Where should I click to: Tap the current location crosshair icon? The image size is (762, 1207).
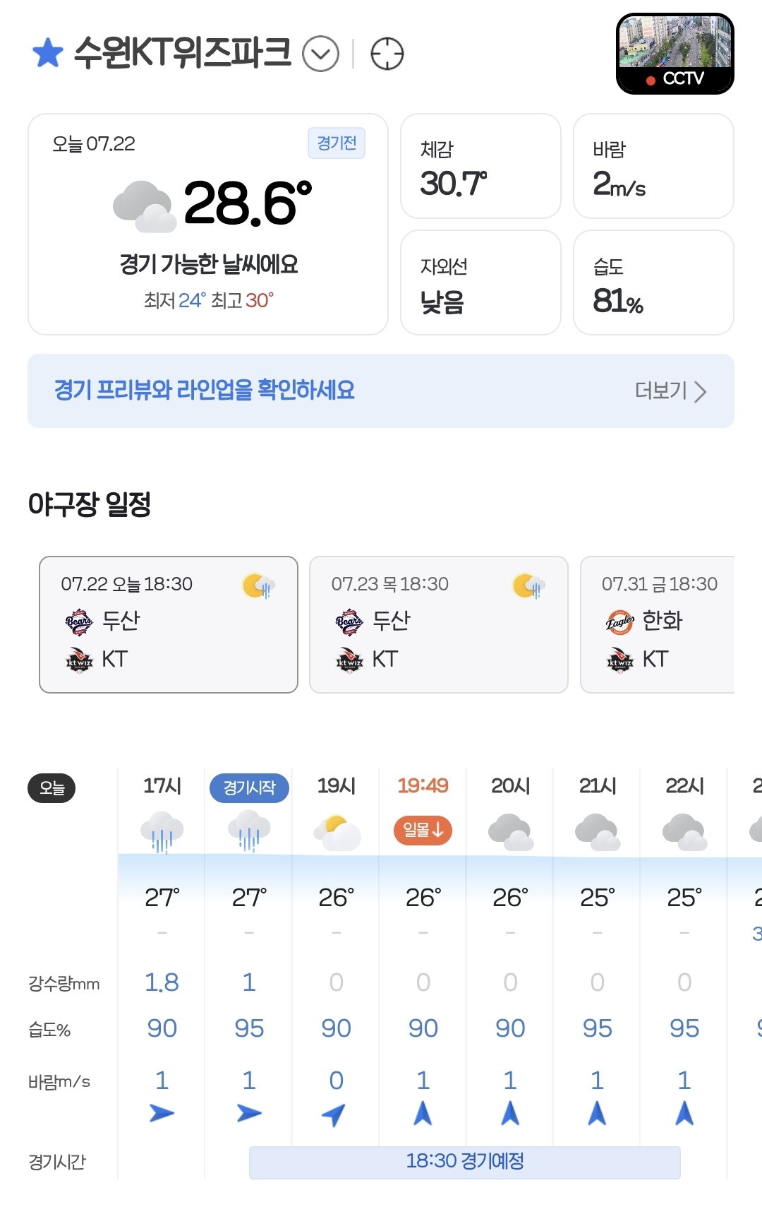[387, 54]
